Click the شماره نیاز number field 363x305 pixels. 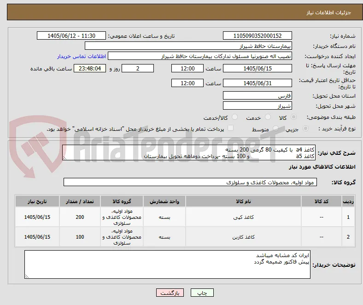(258, 35)
